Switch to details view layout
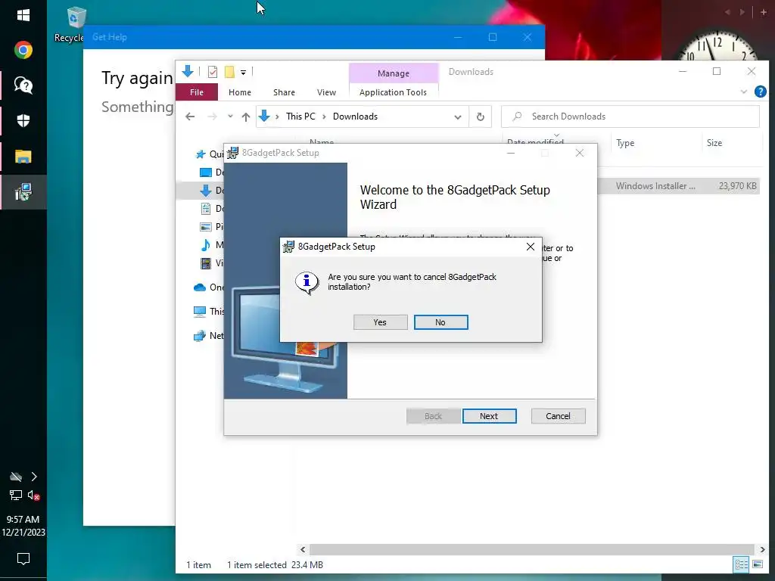This screenshot has width=775, height=581. pos(741,564)
